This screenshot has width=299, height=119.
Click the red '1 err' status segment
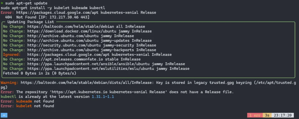pos(255,115)
